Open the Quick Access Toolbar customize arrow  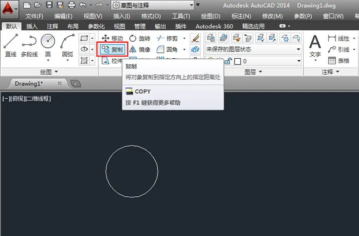(x=198, y=5)
